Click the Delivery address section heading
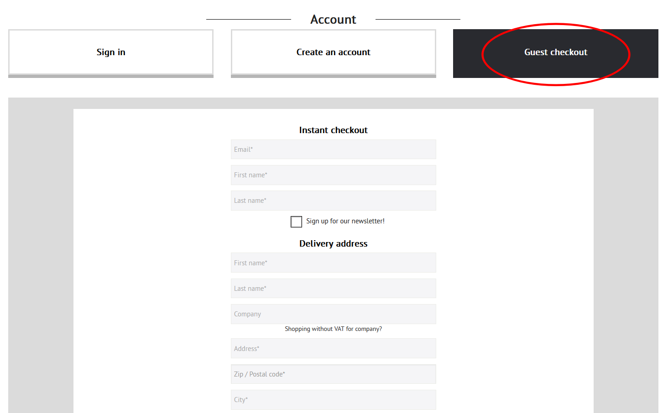Viewport: 668px width, 413px height. pyautogui.click(x=333, y=244)
